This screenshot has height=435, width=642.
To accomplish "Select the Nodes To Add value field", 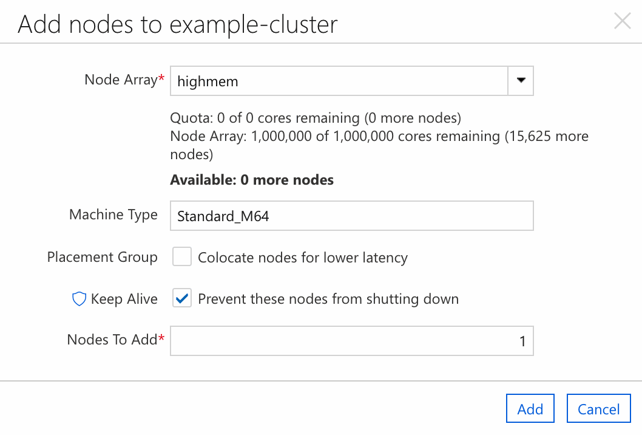I will (x=352, y=341).
